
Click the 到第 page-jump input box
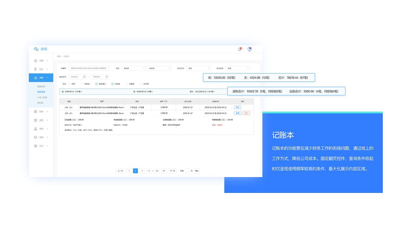[188, 171]
